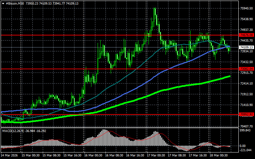Click time axis label 15 Mar 00:30
This screenshot has width=255, height=159.
coord(30,155)
